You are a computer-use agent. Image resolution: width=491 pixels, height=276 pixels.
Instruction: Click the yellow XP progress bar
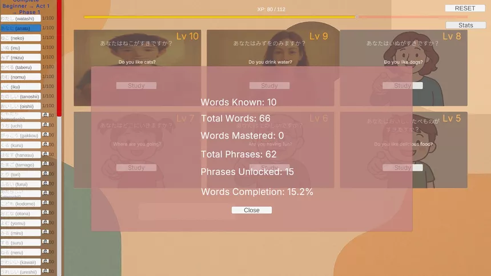[220, 17]
